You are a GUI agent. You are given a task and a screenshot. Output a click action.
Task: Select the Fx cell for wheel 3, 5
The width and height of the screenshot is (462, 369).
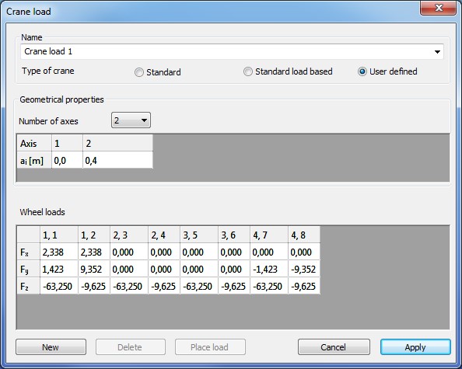[199, 252]
